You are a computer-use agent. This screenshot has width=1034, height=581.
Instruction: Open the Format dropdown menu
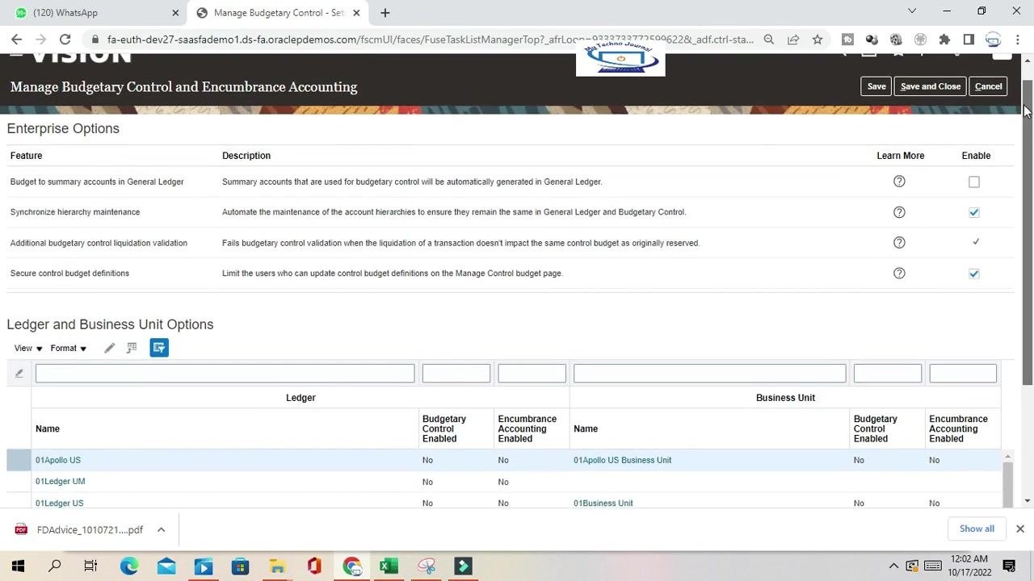point(69,348)
